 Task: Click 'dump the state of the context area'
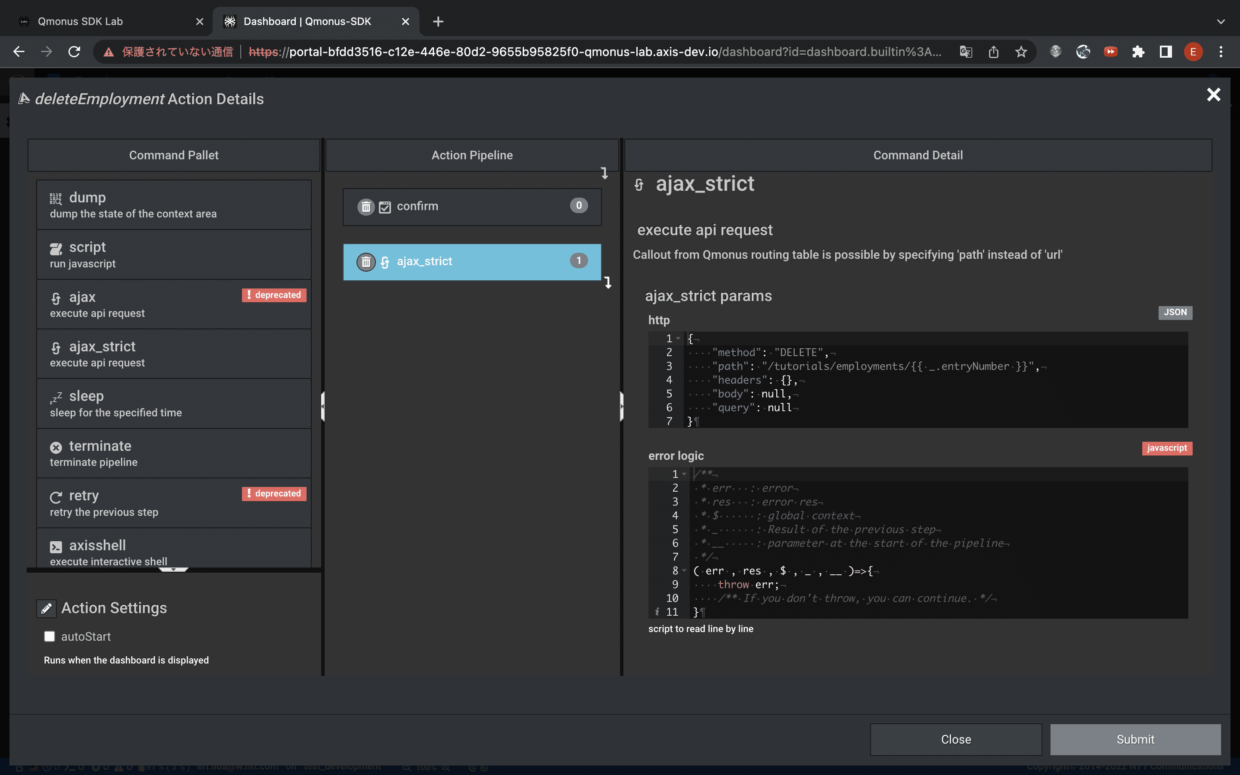click(x=133, y=214)
